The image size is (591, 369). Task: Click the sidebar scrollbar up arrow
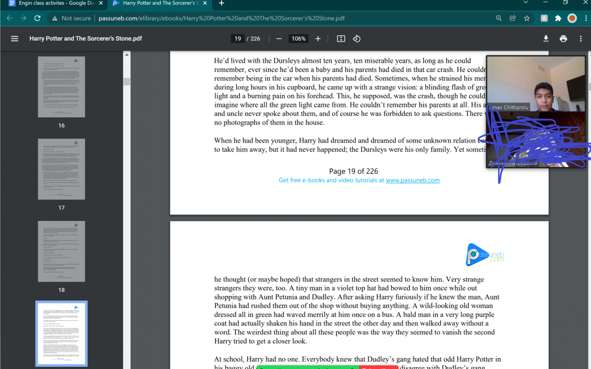(127, 54)
